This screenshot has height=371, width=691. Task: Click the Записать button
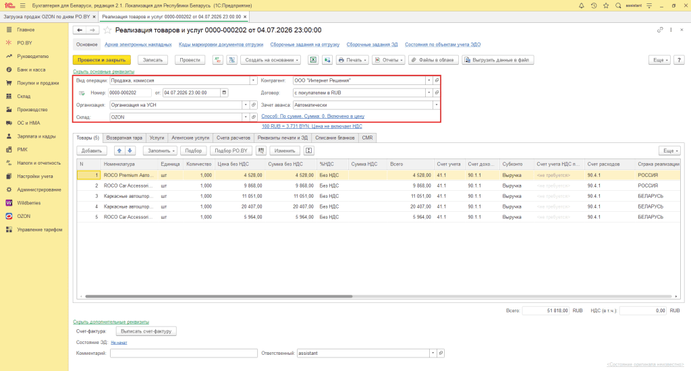pos(153,60)
